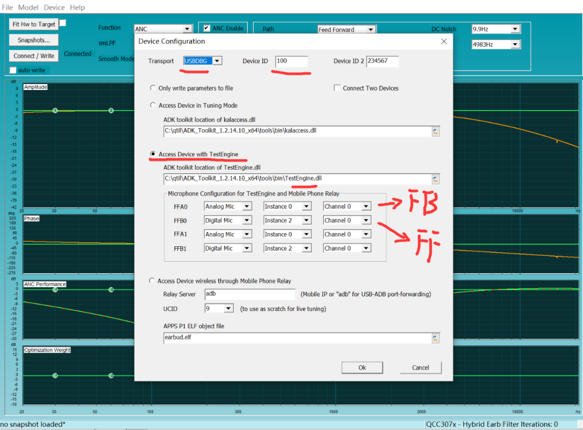
Task: Open Snapshots button
Action: pos(34,40)
